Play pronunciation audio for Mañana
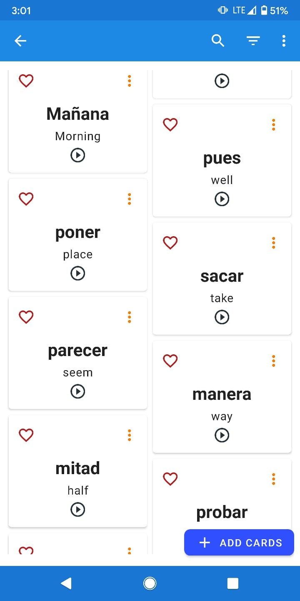 pyautogui.click(x=77, y=155)
